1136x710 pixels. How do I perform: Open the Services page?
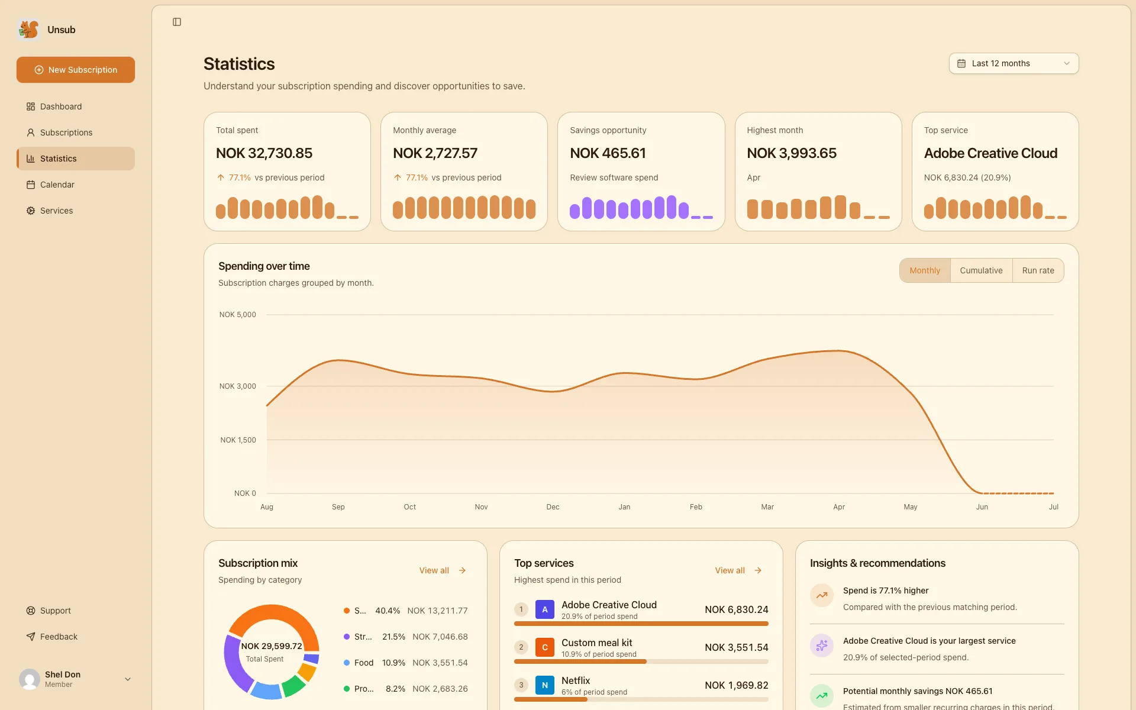click(x=76, y=211)
